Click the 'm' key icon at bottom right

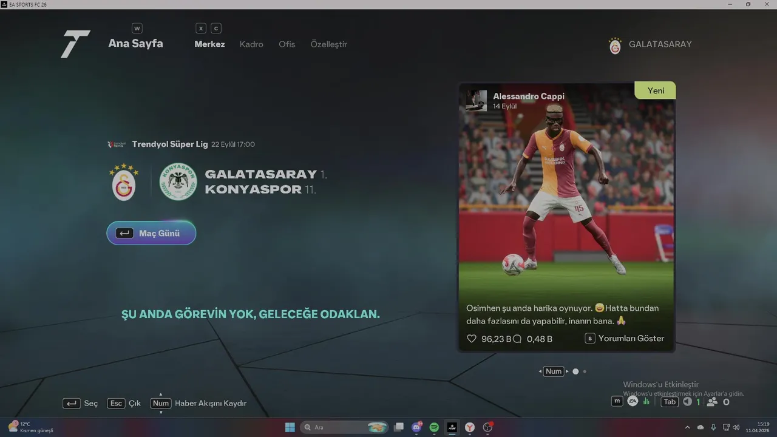point(617,401)
